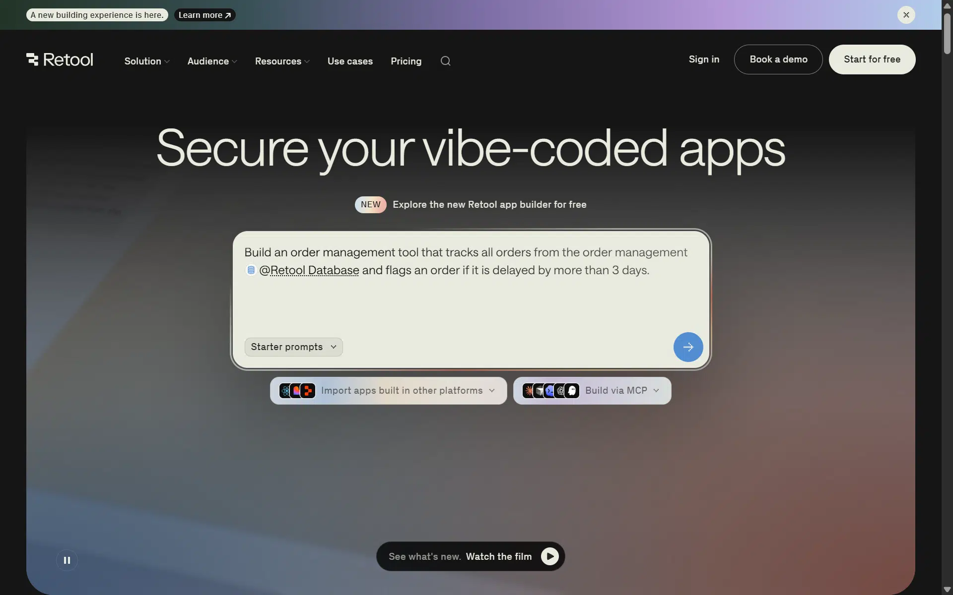
Task: Click the grey cube Cursor logo
Action: click(x=539, y=391)
